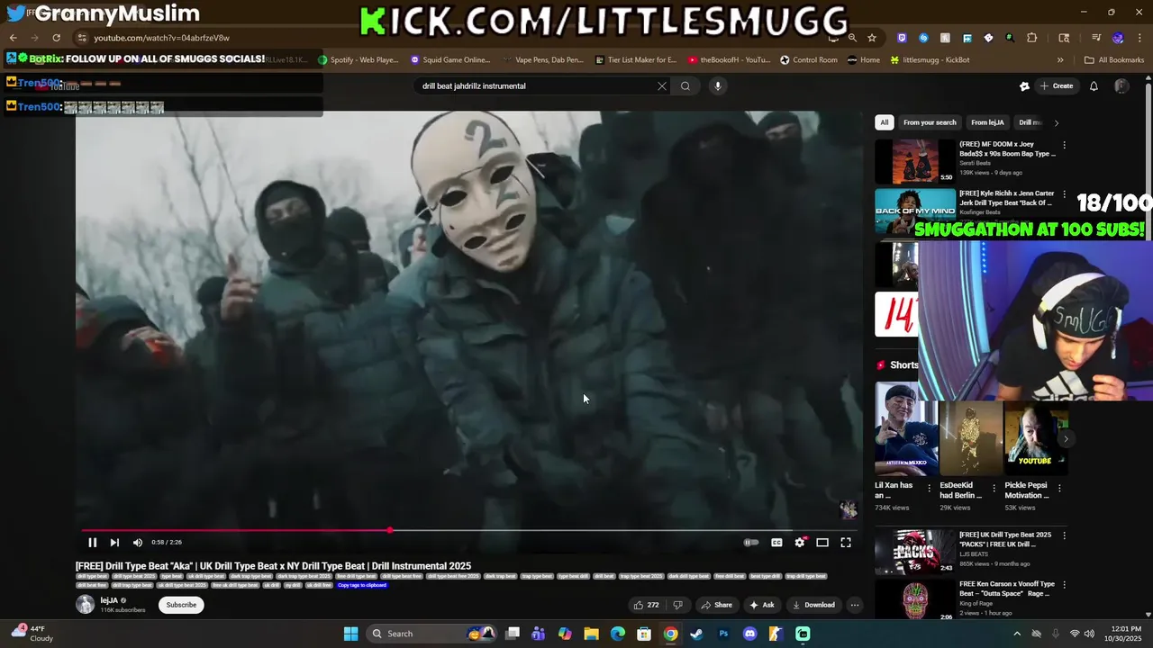Open Photoshop from the taskbar
This screenshot has height=648, width=1153.
click(723, 634)
